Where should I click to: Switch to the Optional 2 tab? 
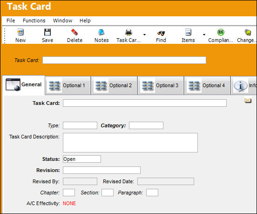[x=114, y=85]
